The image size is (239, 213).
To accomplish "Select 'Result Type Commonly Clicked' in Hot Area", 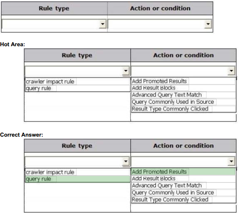I will (x=183, y=109).
